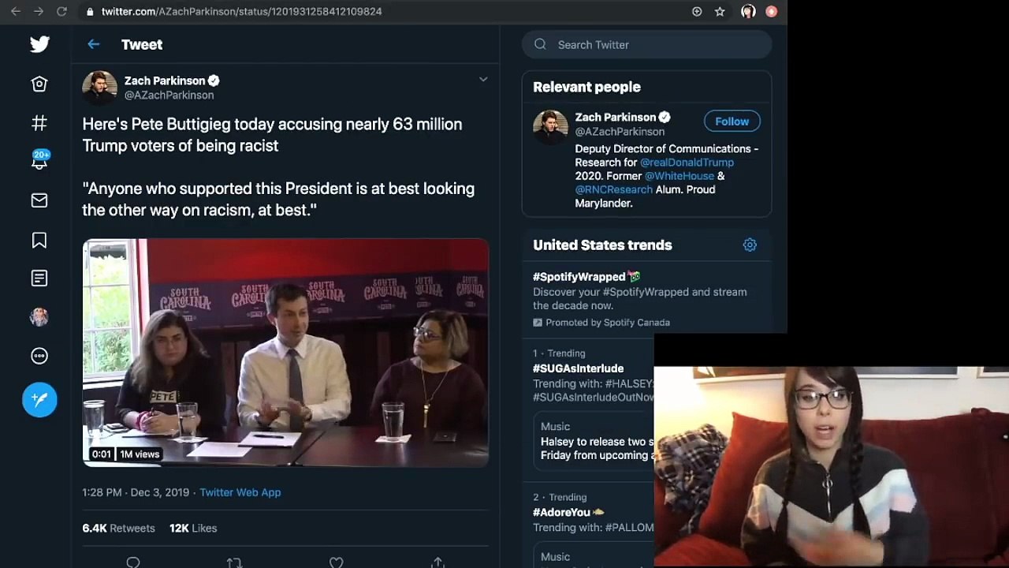Open the Zach Parkinson name on the tweet
This screenshot has width=1009, height=568.
point(164,80)
